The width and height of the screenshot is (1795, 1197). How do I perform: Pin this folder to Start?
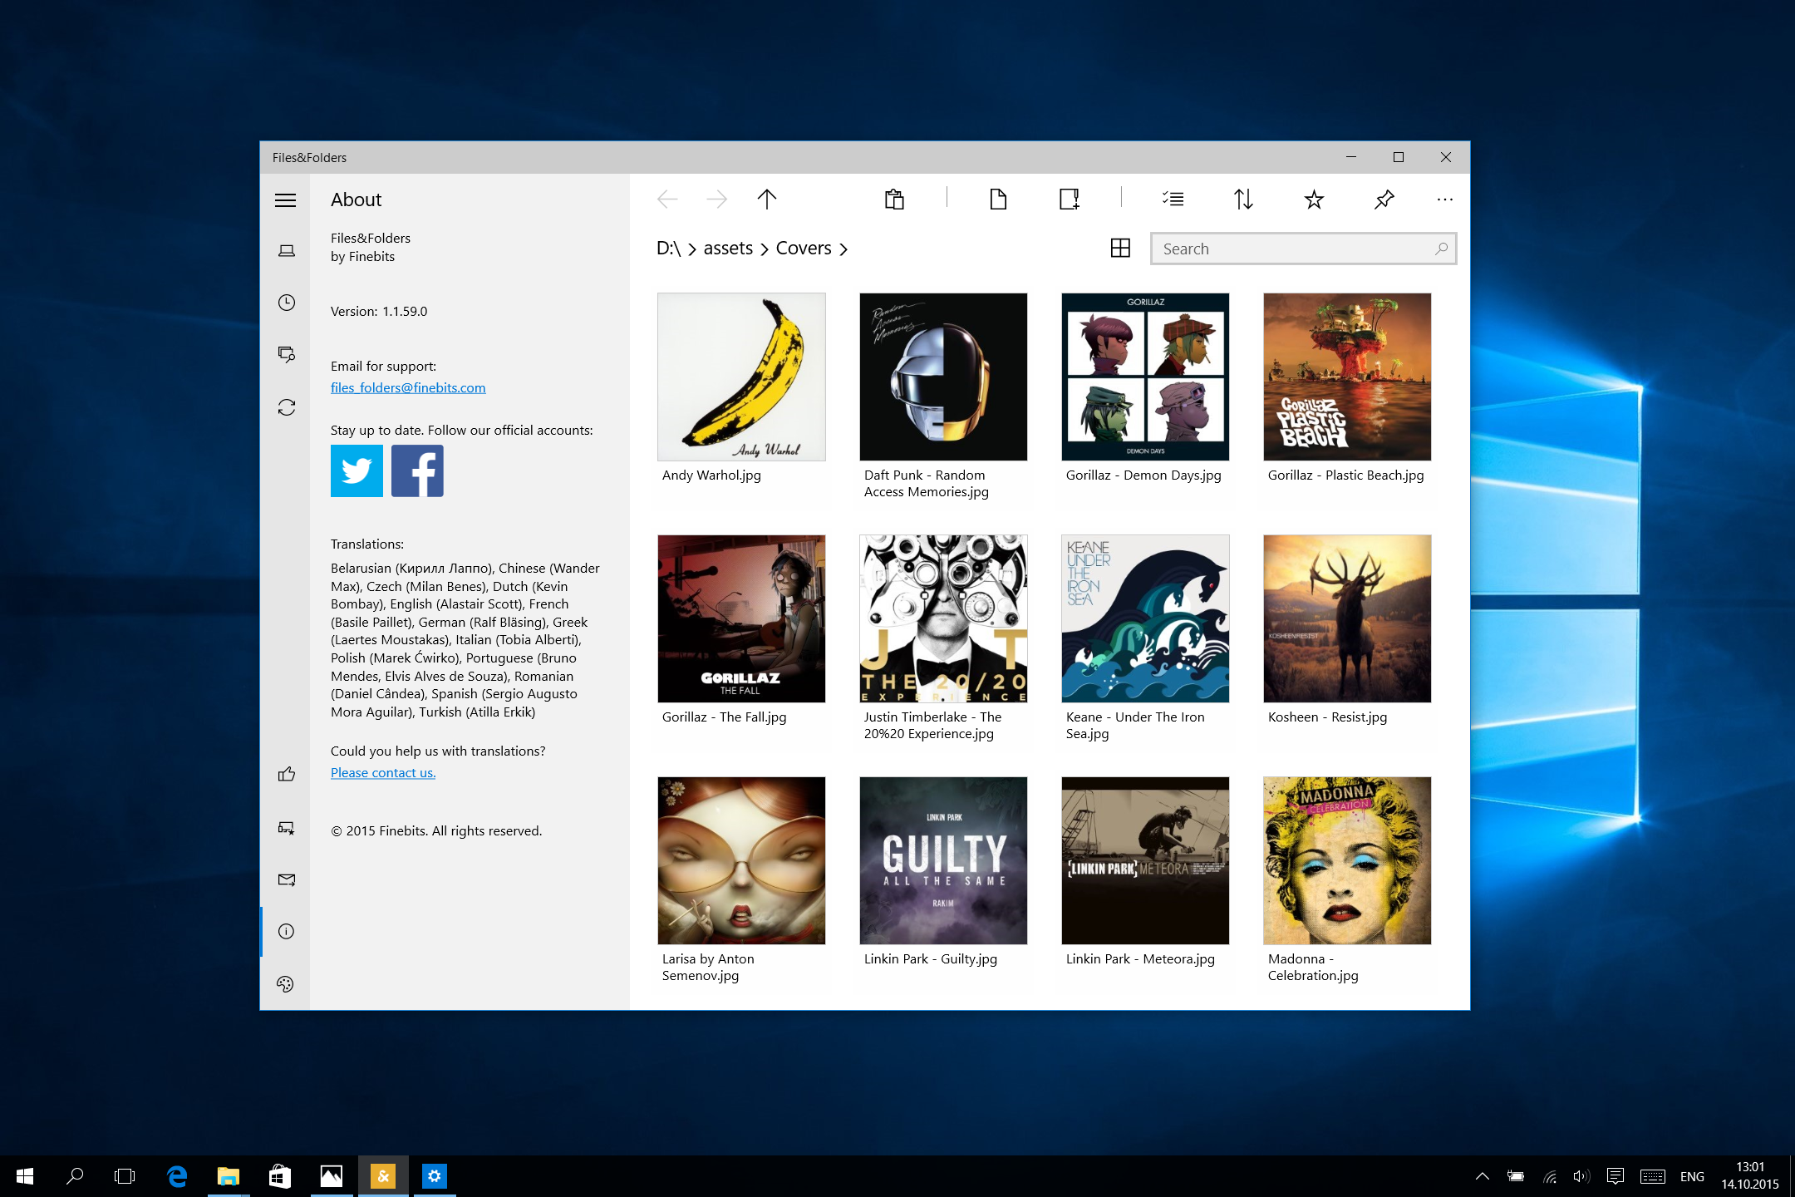[1384, 199]
